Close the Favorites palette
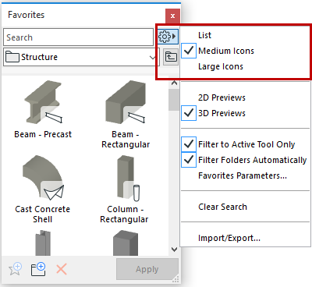Screen dimensions: 312x287 pyautogui.click(x=172, y=16)
